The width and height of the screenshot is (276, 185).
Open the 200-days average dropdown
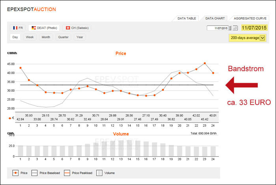pyautogui.click(x=248, y=38)
